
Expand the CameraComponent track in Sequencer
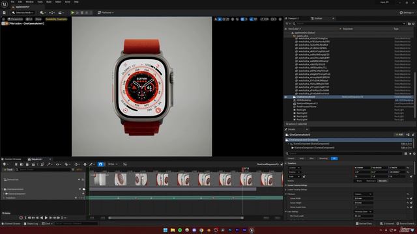point(5,194)
